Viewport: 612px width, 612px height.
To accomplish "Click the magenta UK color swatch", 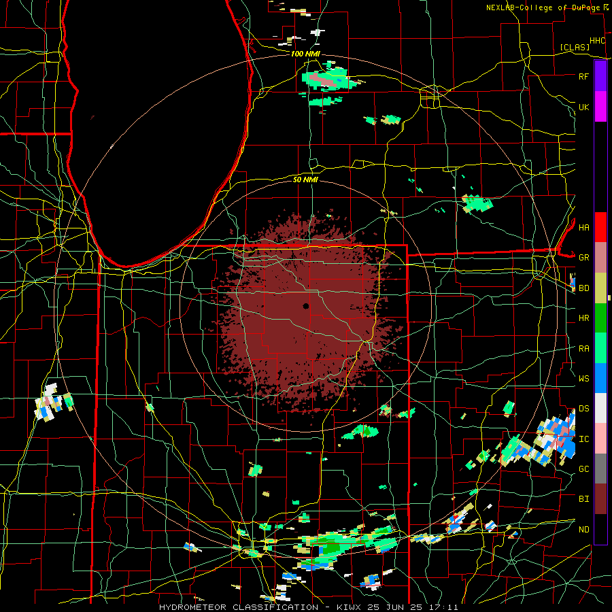I will pos(600,107).
